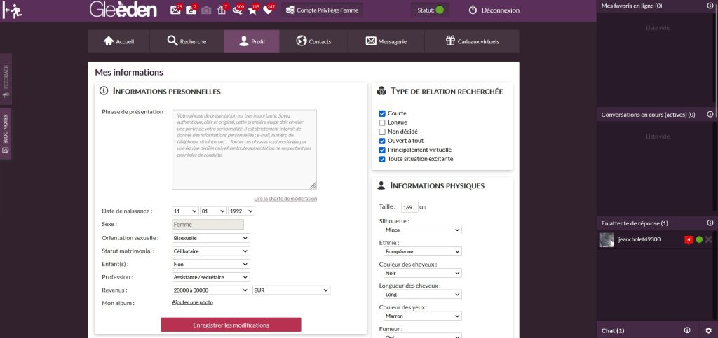Click the info icon beside Mes favoris en ligne
Screen dimensions: 718x338
tap(710, 6)
